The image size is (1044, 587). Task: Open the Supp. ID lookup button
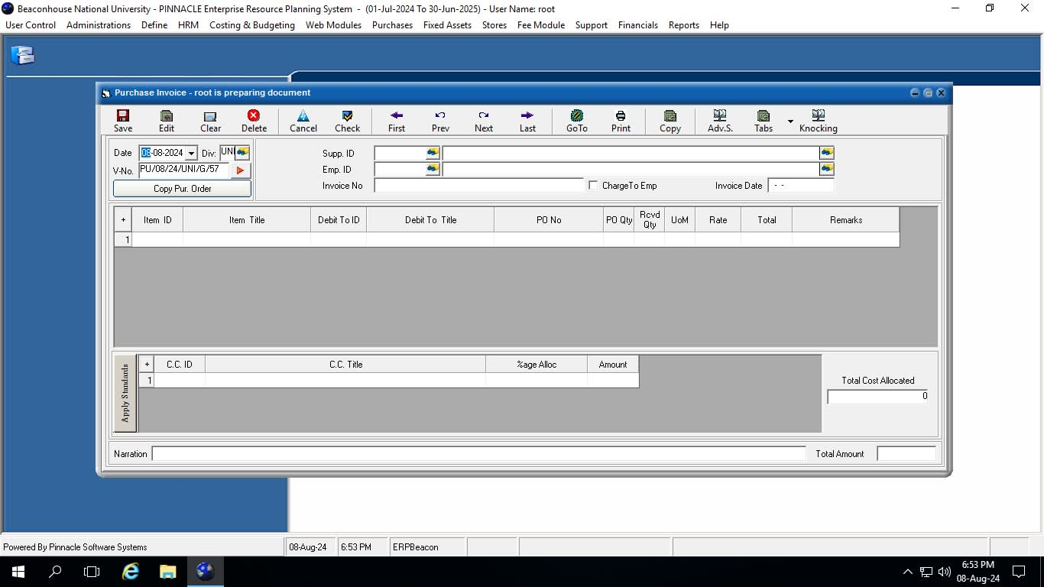click(x=433, y=153)
